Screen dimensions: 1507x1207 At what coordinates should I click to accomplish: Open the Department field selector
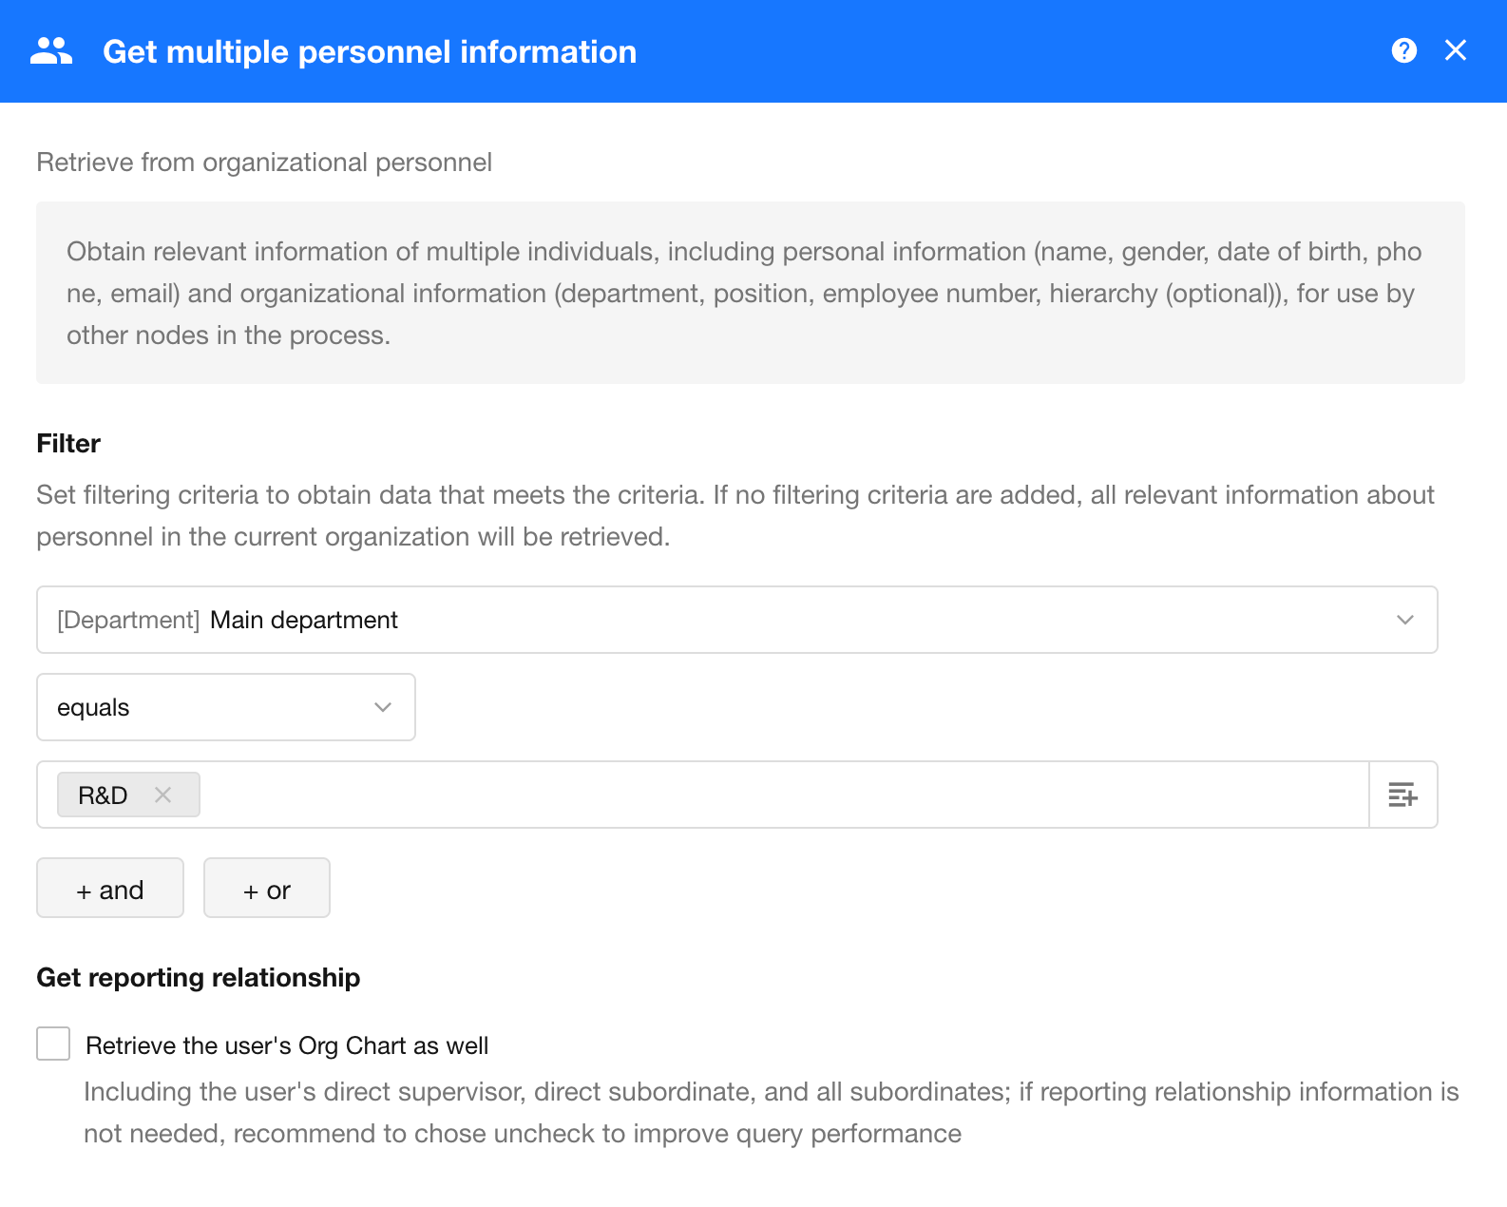click(x=736, y=620)
